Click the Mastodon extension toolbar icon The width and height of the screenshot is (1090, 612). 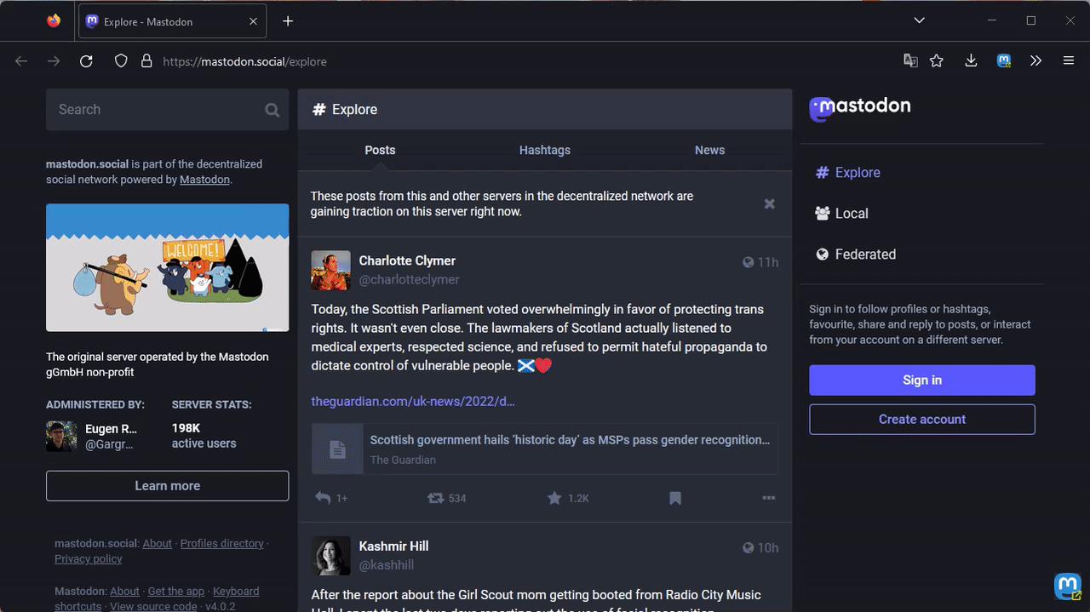[x=1004, y=61]
